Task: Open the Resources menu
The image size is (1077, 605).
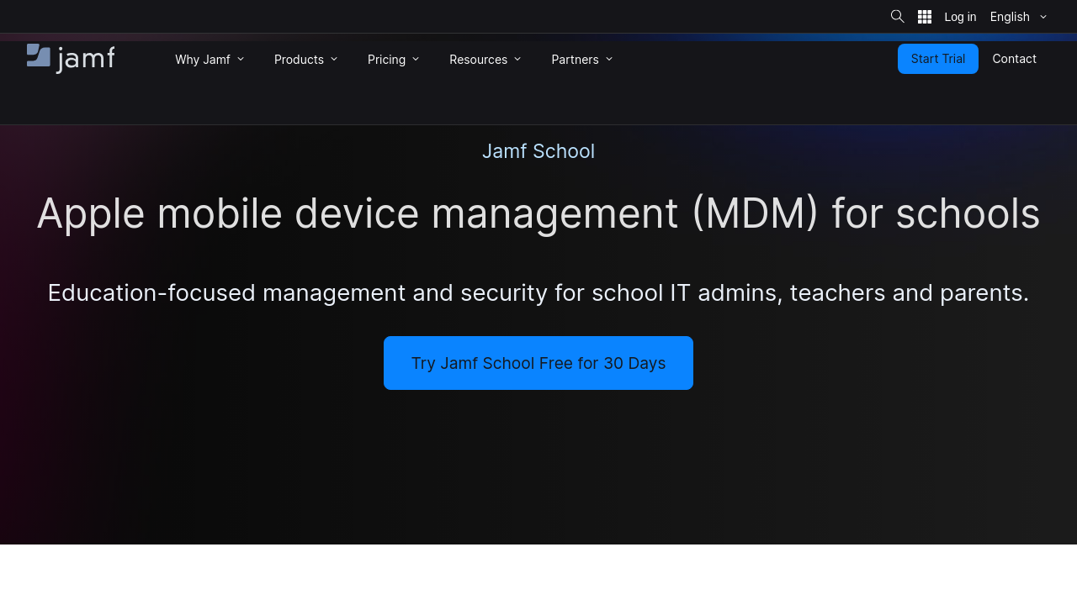Action: [478, 59]
